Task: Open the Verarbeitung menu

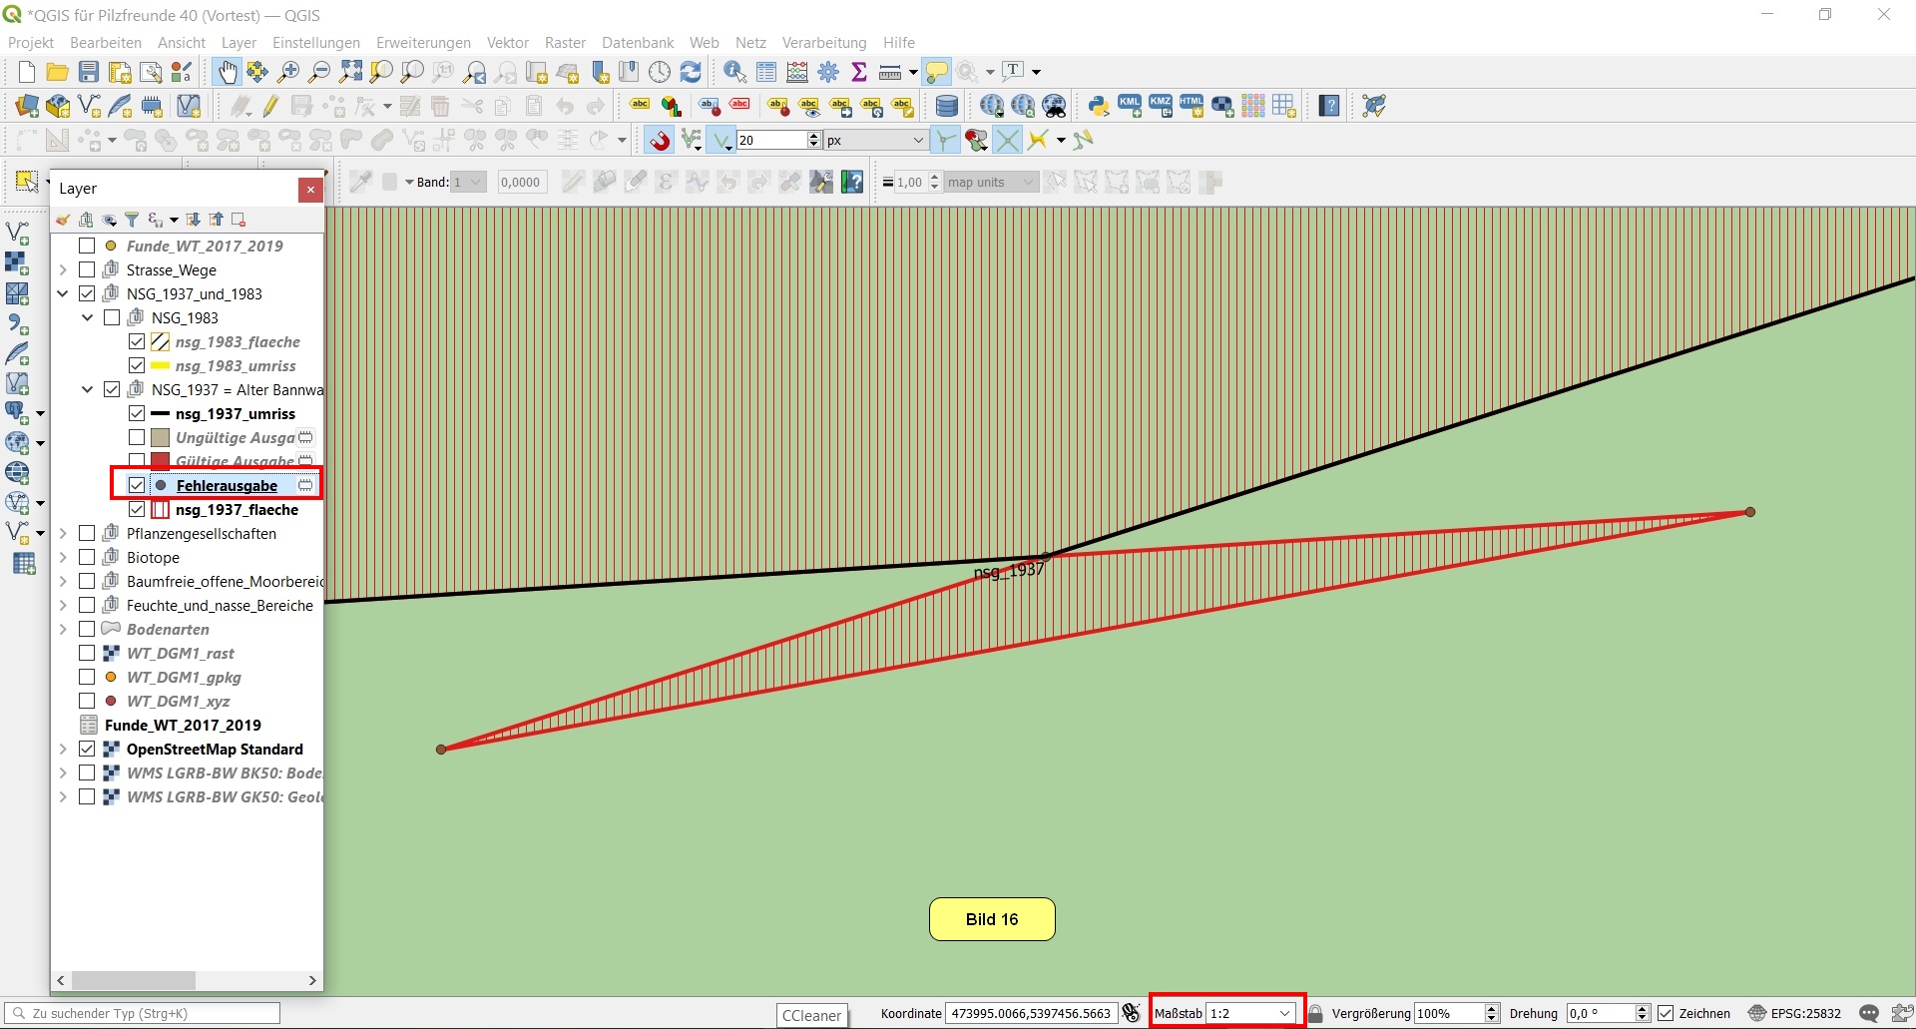Action: click(x=823, y=43)
